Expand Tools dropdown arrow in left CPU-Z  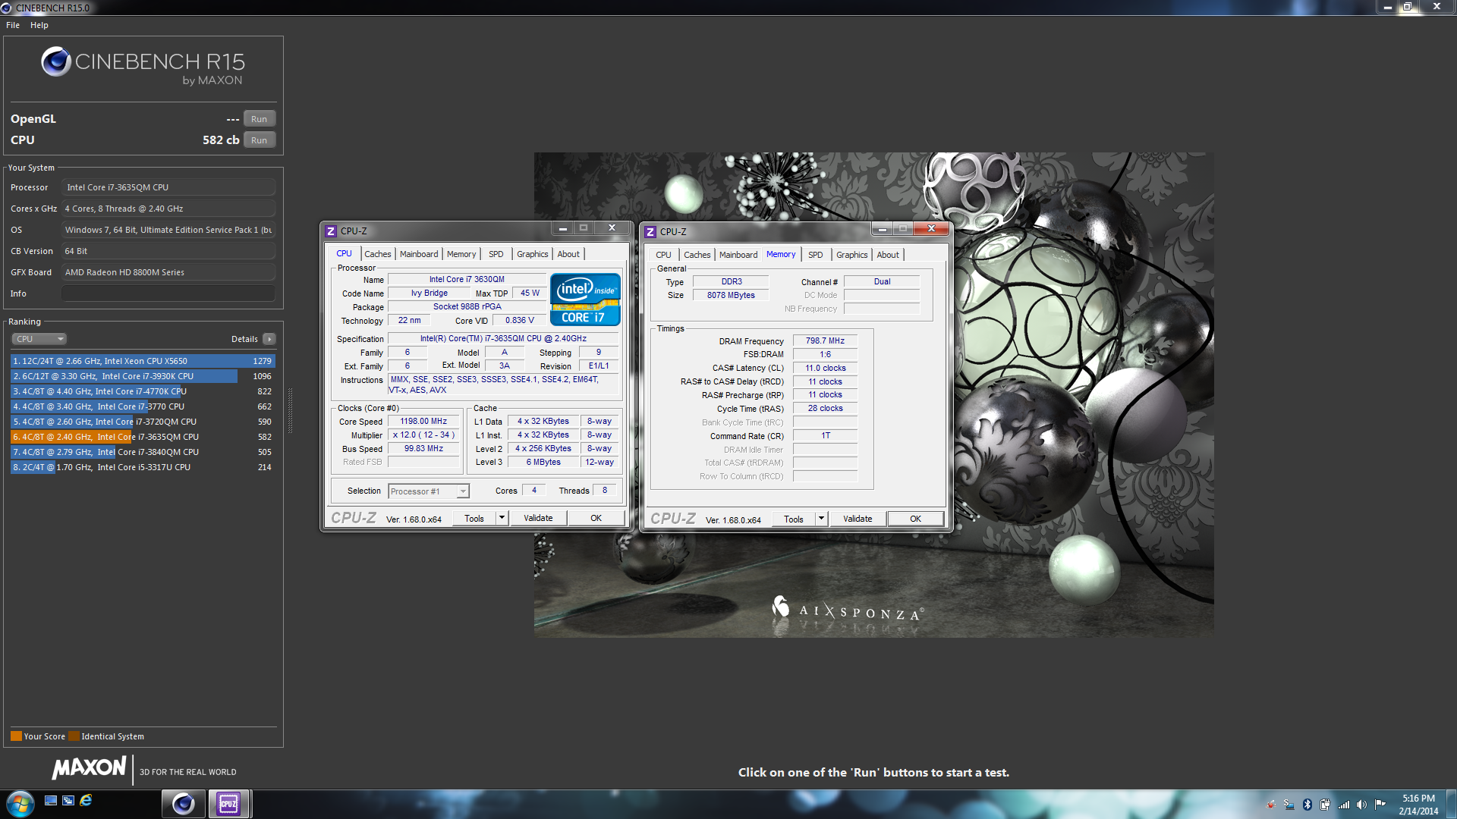pos(502,519)
